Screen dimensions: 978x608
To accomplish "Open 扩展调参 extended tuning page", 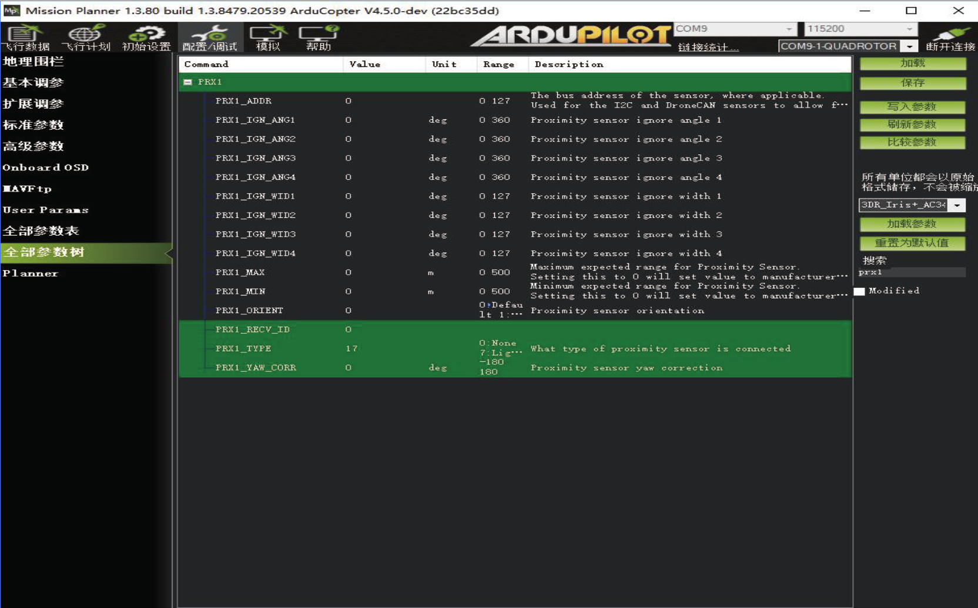I will click(34, 104).
